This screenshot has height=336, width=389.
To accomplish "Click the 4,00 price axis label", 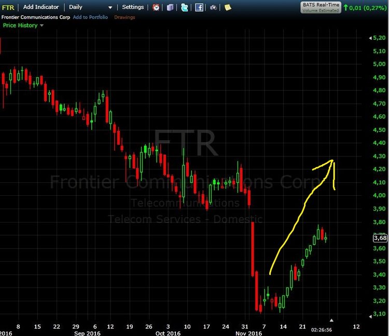I will [379, 195].
